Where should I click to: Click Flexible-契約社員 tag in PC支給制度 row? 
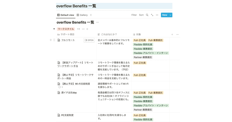pyautogui.click(x=143, y=119)
